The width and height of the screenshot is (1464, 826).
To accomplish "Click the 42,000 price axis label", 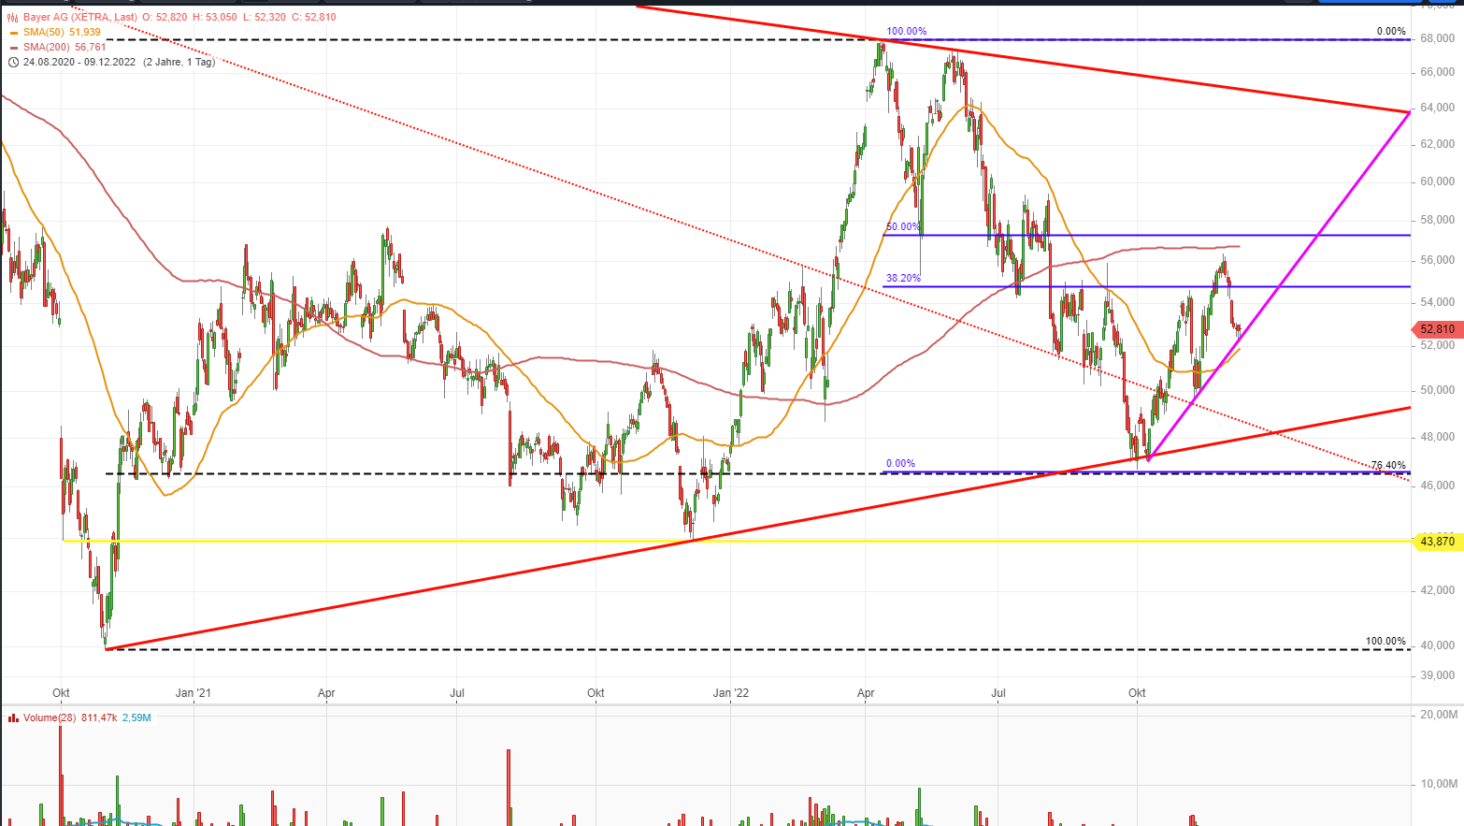I will point(1438,590).
